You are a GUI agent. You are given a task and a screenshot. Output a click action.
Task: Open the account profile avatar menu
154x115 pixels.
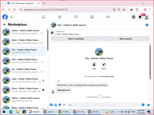[x=147, y=17]
